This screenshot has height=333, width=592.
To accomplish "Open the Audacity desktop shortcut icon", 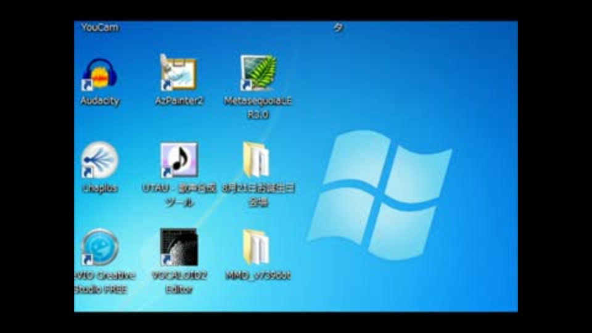I will 99,74.
